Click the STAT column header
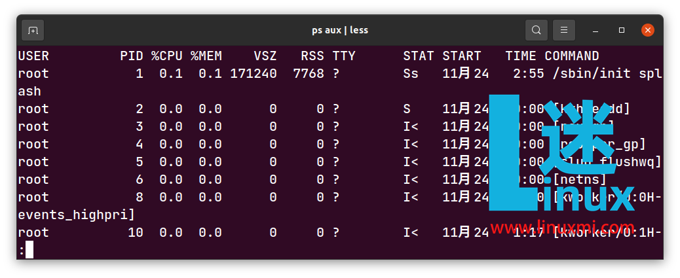The image size is (680, 278). (419, 56)
